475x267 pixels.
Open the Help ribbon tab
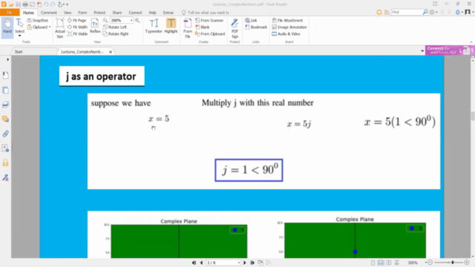click(152, 13)
